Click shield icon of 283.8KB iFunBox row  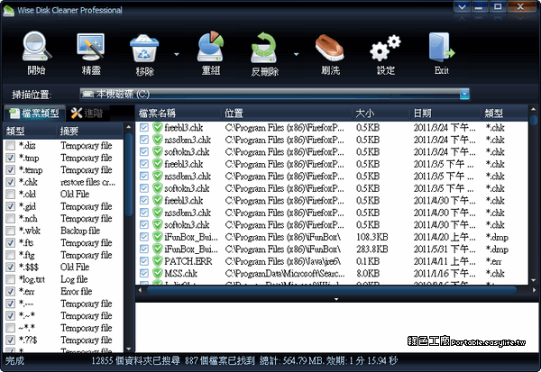[158, 249]
